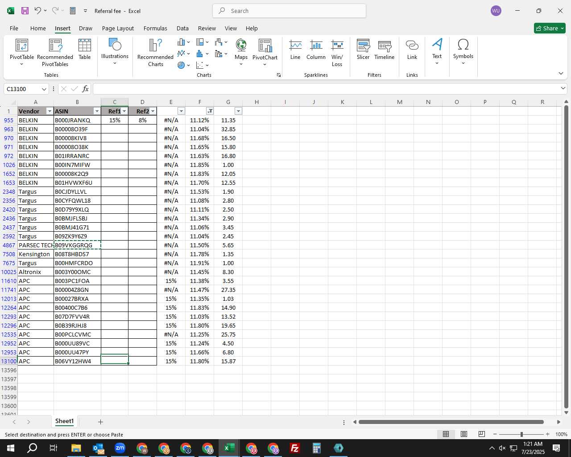571x457 pixels.
Task: Collapse the ribbon with chevron
Action: [x=561, y=73]
